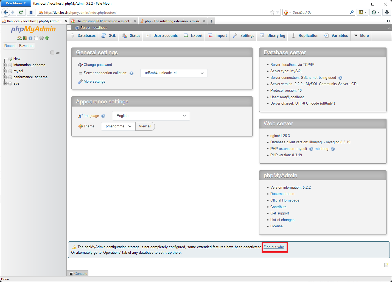Screen dimensions: 392x282
Task: Open Documentation link in phpMyAdmin panel
Action: [282, 194]
